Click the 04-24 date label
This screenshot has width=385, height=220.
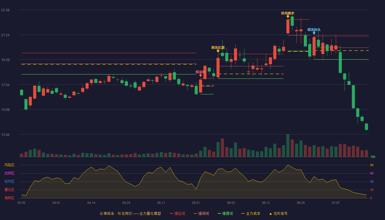point(126,203)
